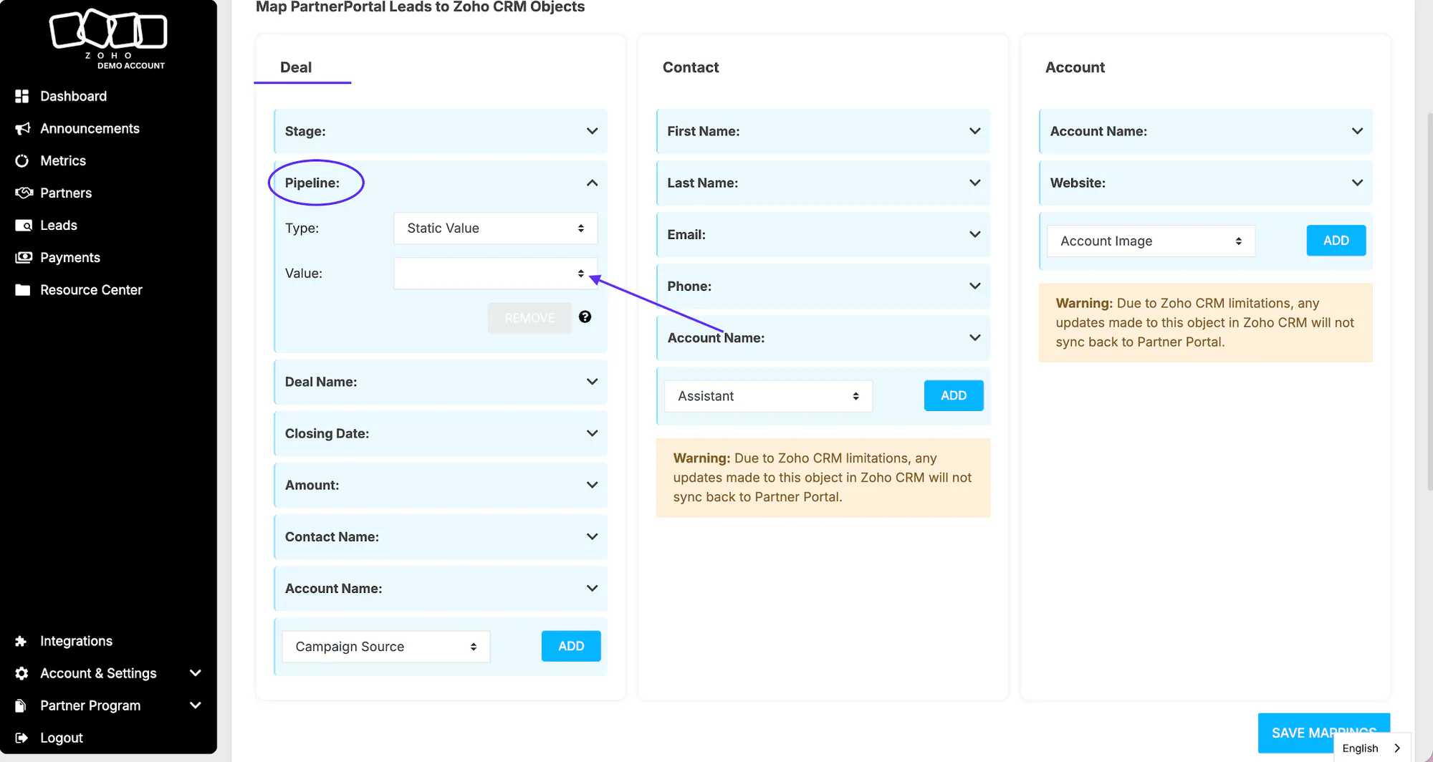Navigate to Partners
This screenshot has height=762, width=1433.
[x=66, y=193]
